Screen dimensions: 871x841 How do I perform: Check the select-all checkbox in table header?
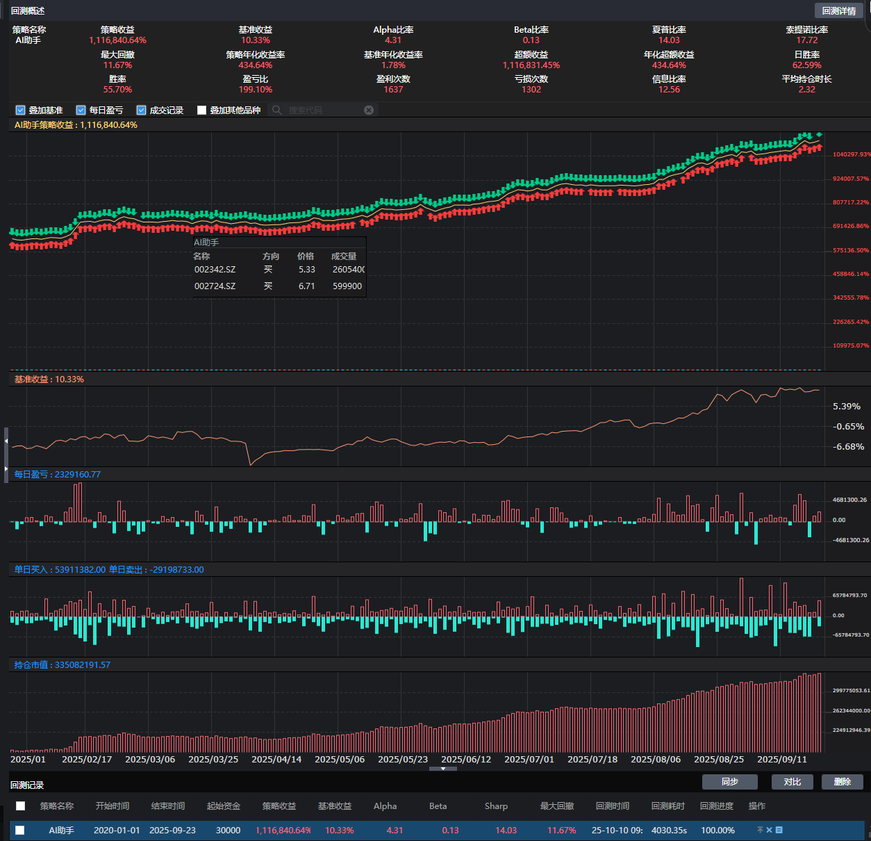[21, 806]
